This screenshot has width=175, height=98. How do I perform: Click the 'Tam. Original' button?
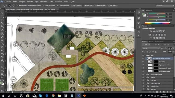(77, 5)
